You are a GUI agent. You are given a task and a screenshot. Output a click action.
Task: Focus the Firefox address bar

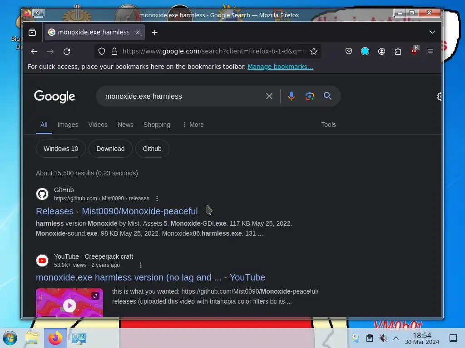point(213,52)
